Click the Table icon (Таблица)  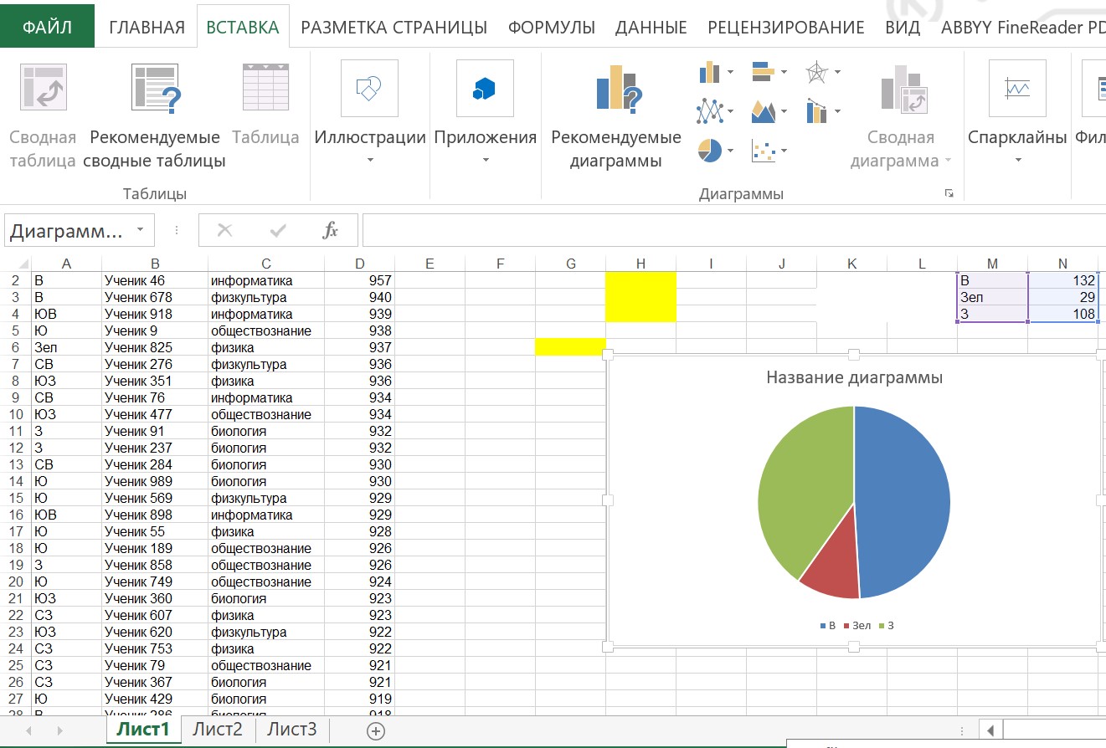(265, 87)
